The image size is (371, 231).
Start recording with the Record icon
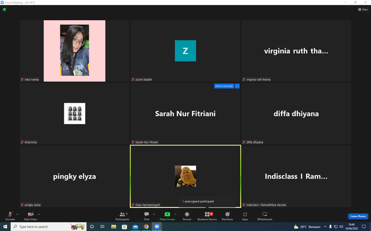(187, 215)
